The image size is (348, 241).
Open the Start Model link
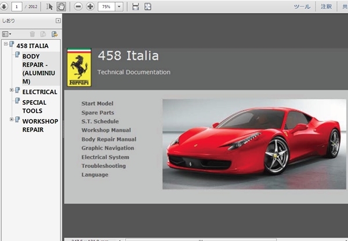[x=97, y=103]
